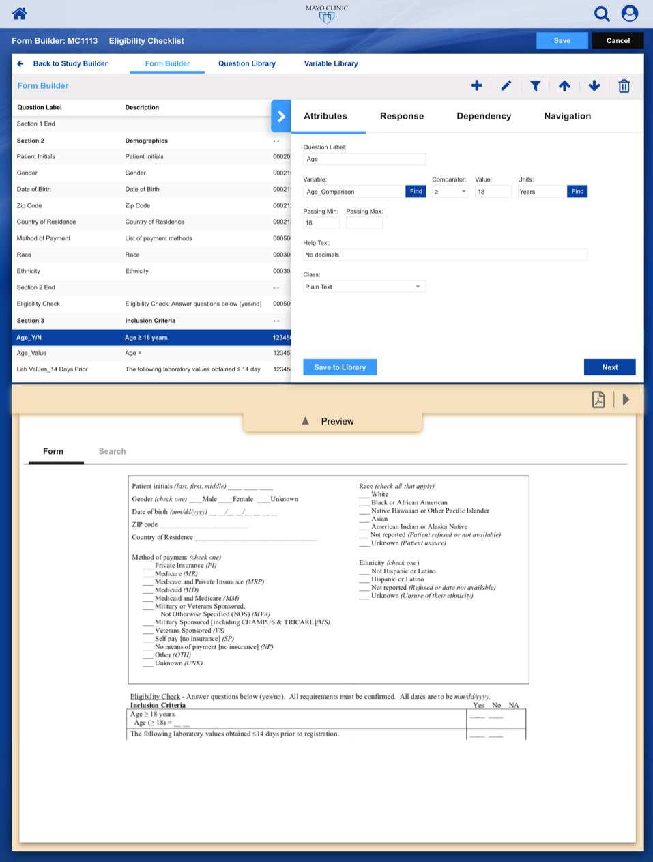Click the Question Label column header
The image size is (653, 862).
pos(40,107)
